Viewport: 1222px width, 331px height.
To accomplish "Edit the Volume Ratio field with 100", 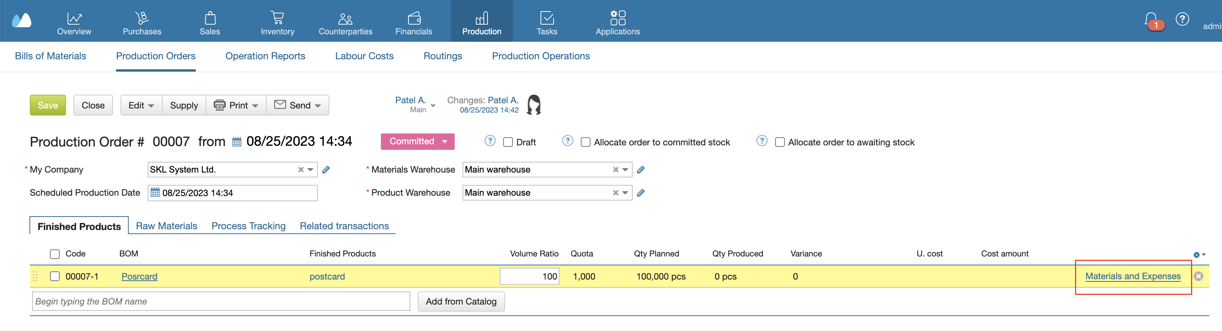I will (529, 277).
